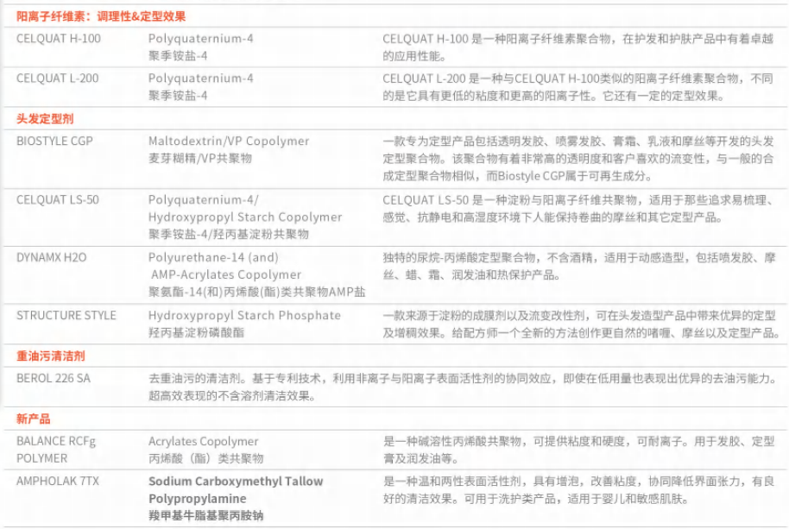The image size is (789, 529).
Task: Select the description starting "一款来源于淀粉的成膜剂"
Action: click(x=581, y=324)
